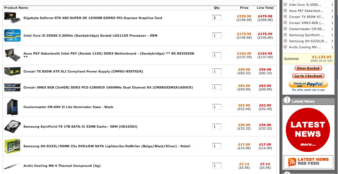Remove Coolermaster CM-69 from basket sidebar

[285, 29]
